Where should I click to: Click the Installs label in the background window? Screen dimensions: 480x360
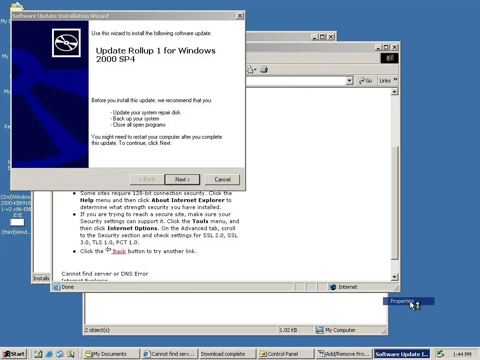[41, 278]
